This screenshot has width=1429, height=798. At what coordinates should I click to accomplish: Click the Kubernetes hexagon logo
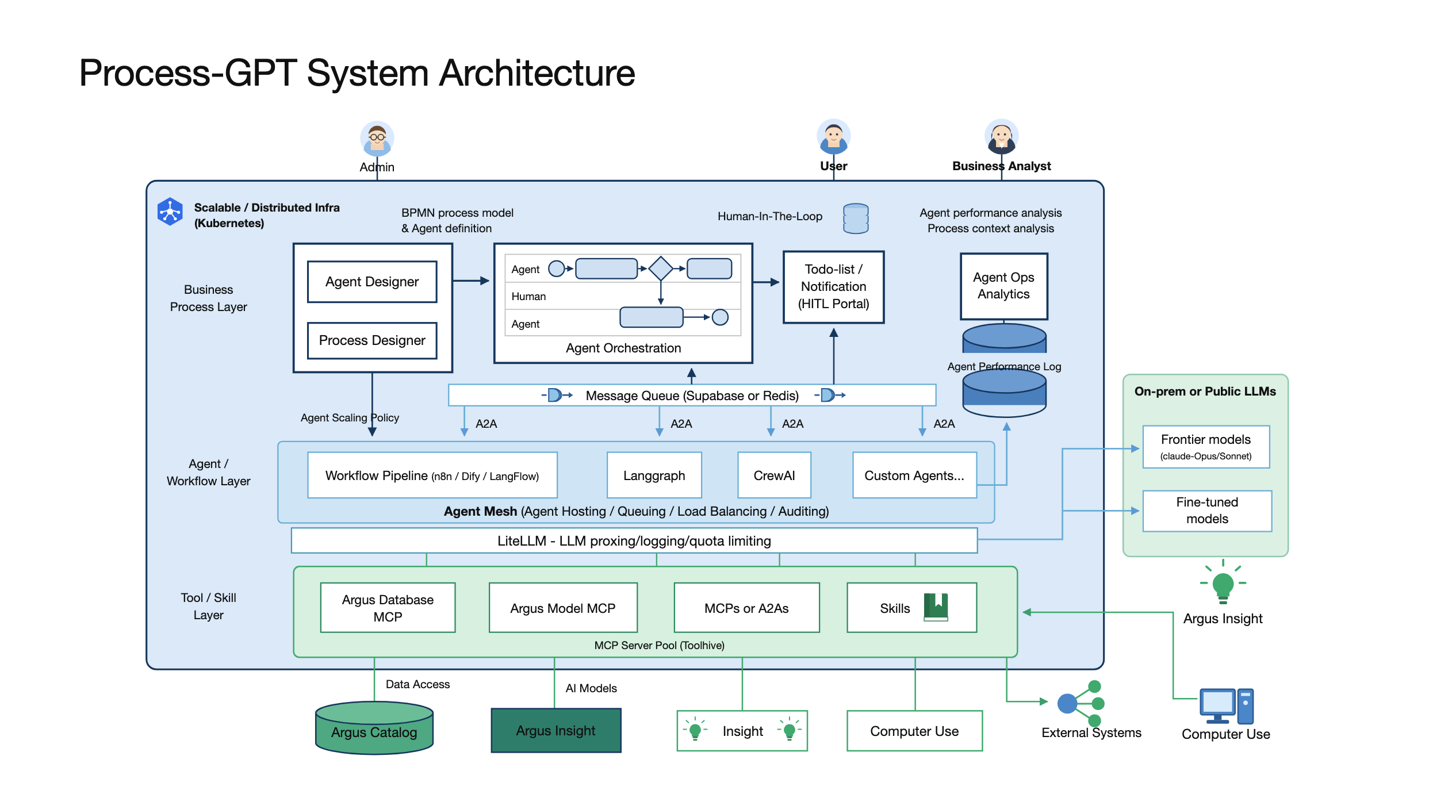click(170, 212)
